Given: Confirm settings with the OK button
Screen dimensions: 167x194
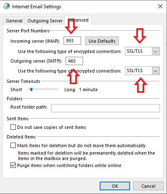Looking at the screenshot, I should click(x=115, y=186).
